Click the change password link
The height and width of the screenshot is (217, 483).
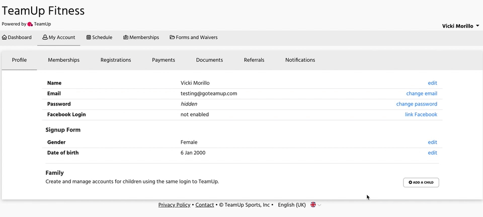pyautogui.click(x=417, y=104)
